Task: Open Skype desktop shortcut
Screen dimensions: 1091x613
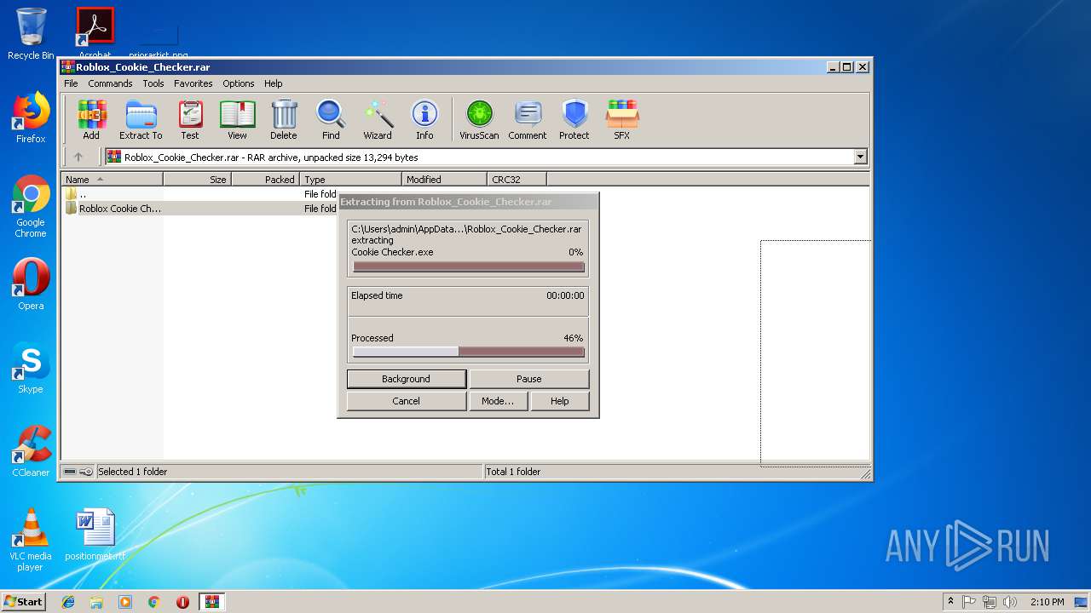Action: click(31, 368)
